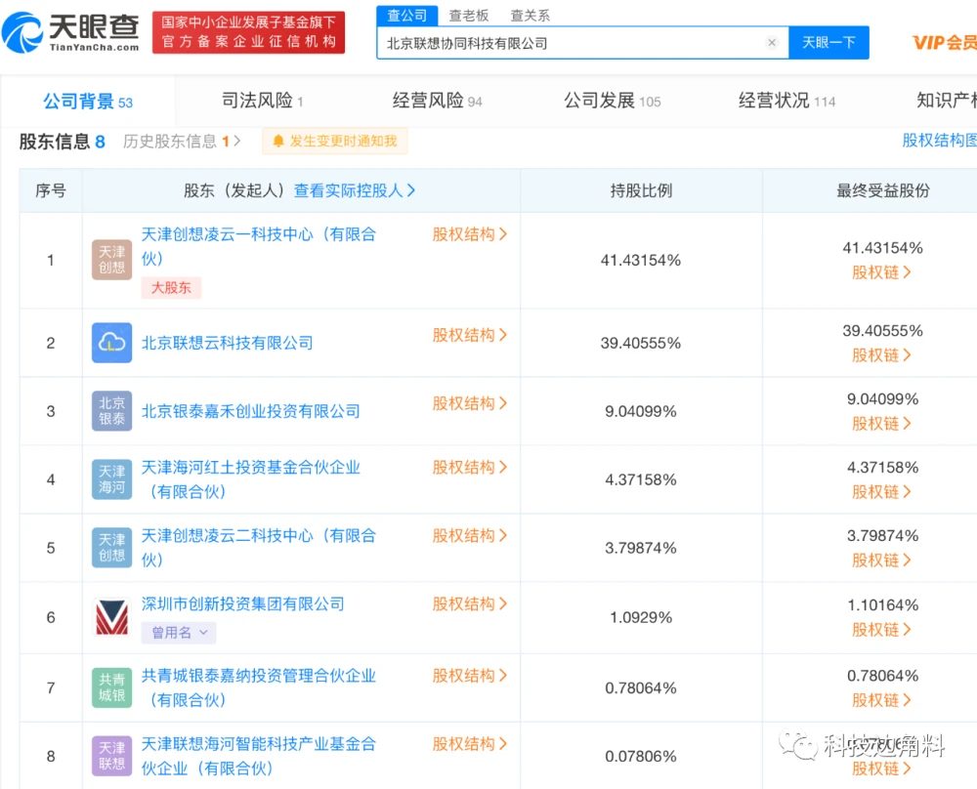Expand 曾用名 dropdown for 深圳市创新投资
This screenshot has width=977, height=789.
point(179,633)
